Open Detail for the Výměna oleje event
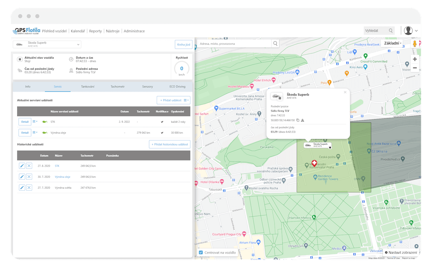 tap(25, 133)
